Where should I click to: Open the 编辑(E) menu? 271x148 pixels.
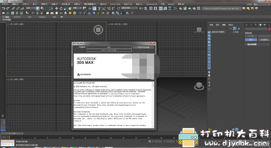(15, 4)
